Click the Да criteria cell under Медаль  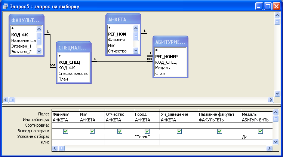pyautogui.click(x=256, y=137)
